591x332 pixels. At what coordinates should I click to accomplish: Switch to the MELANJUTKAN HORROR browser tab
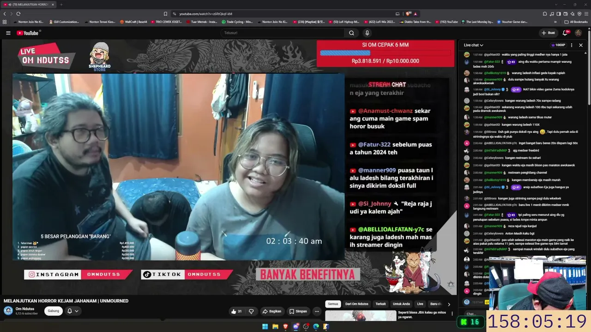pos(28,5)
